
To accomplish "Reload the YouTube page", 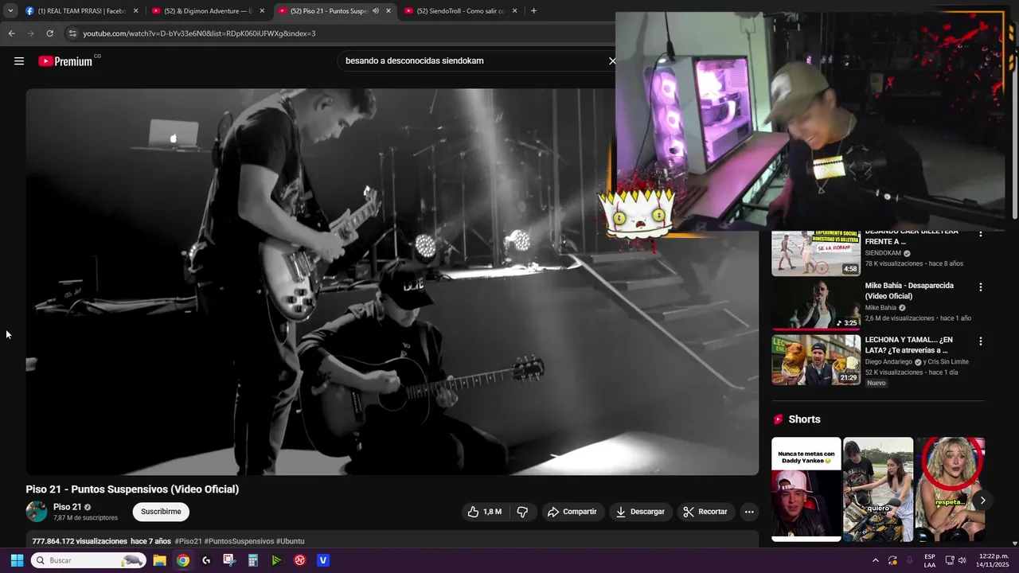I will coord(49,33).
